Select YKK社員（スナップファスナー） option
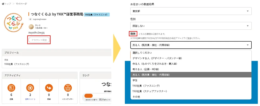This screenshot has width=260, height=106. (x=191, y=91)
